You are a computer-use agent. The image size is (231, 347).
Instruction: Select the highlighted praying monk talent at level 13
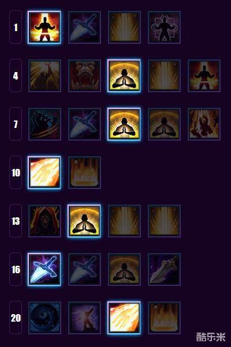tap(84, 221)
